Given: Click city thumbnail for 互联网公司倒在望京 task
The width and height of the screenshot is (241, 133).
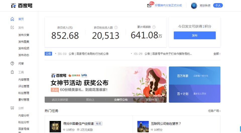Looking at the screenshot, I should click(143, 126).
